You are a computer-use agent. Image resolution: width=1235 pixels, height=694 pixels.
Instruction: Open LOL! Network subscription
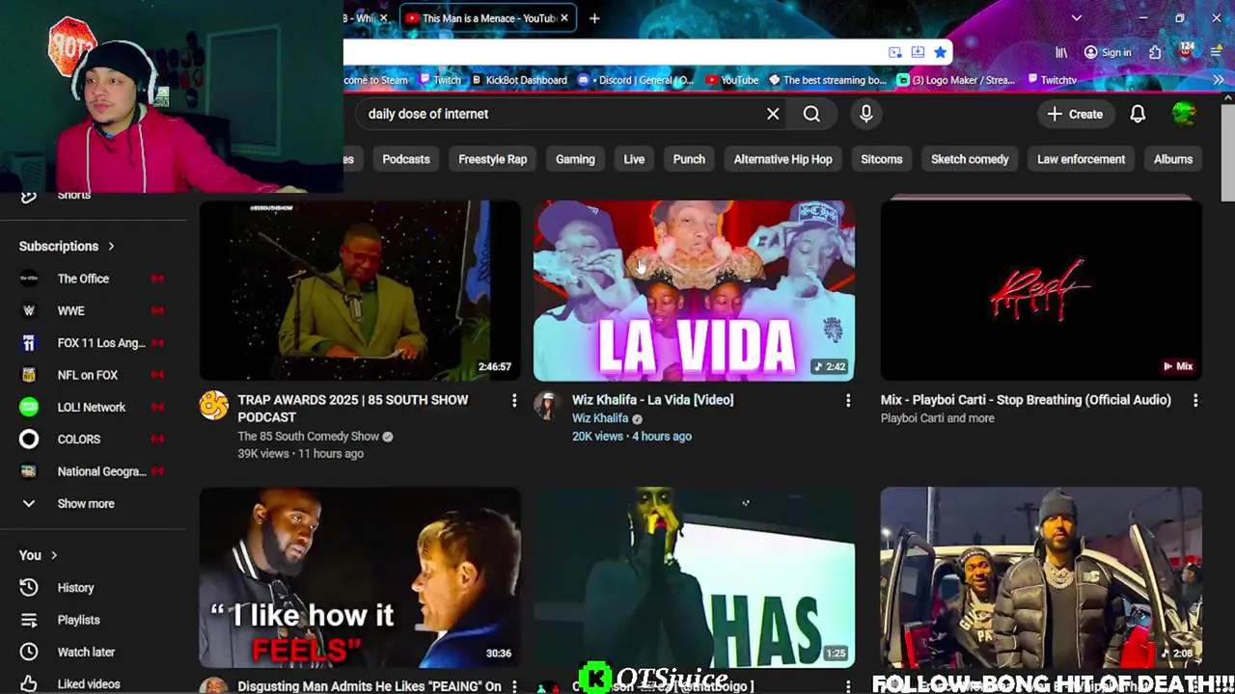[92, 407]
